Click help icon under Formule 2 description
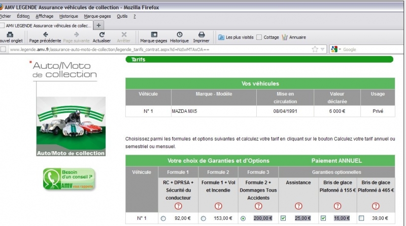 coord(218,206)
